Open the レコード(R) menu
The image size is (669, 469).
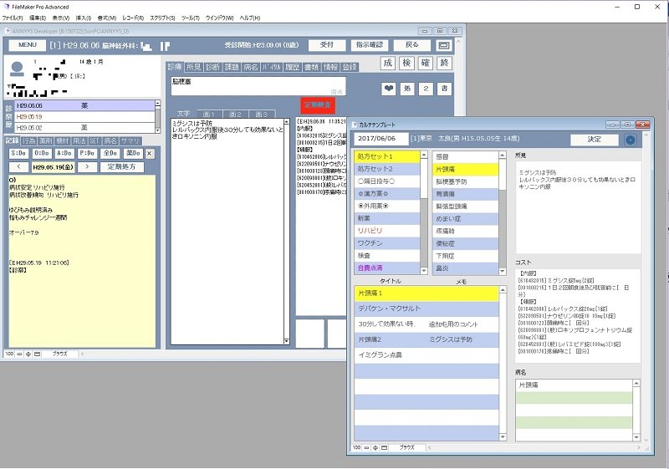[x=133, y=18]
